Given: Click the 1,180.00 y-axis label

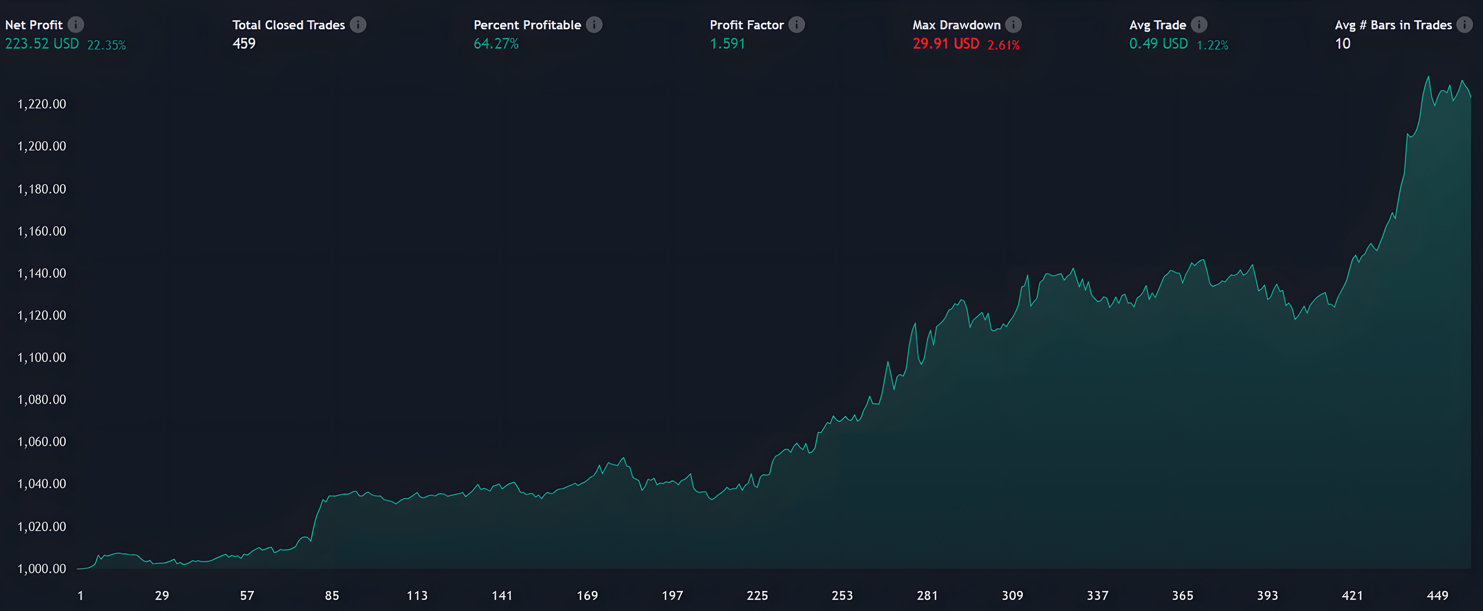Looking at the screenshot, I should (x=42, y=189).
